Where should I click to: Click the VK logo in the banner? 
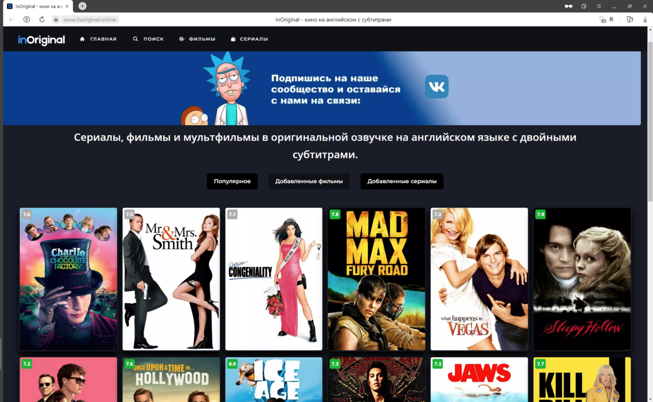pyautogui.click(x=436, y=86)
